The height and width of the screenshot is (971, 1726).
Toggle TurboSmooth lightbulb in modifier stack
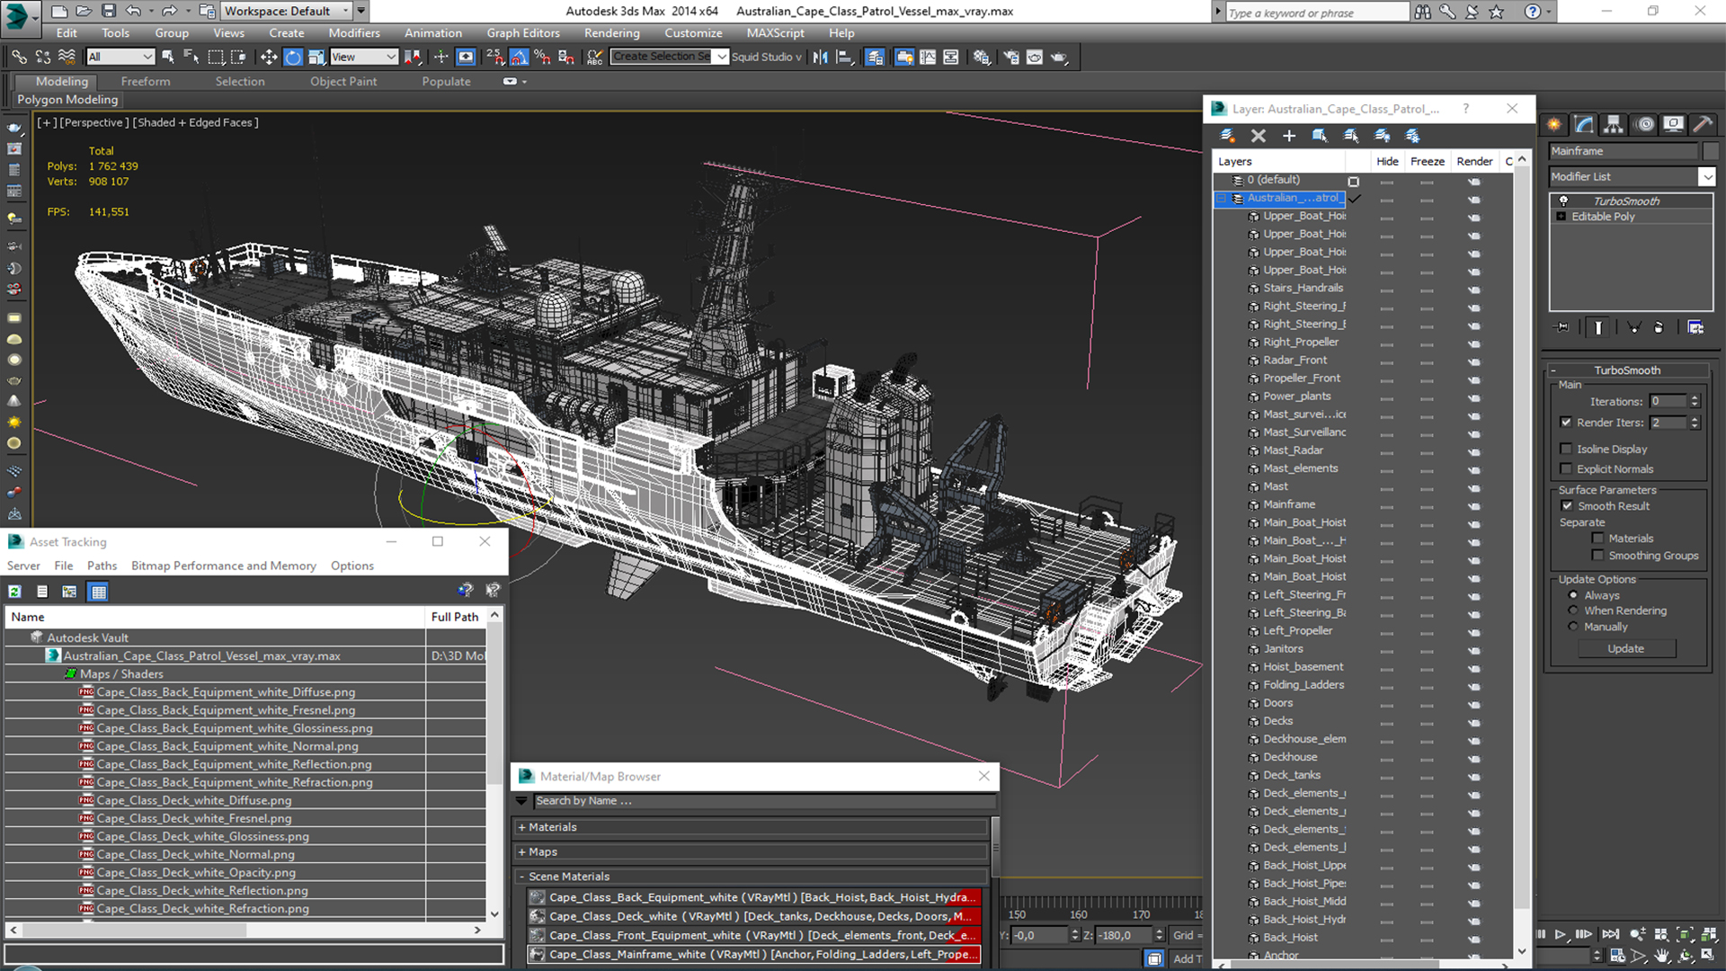[x=1564, y=200]
